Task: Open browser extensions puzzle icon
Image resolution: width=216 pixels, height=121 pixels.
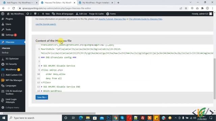Action: click(202, 8)
